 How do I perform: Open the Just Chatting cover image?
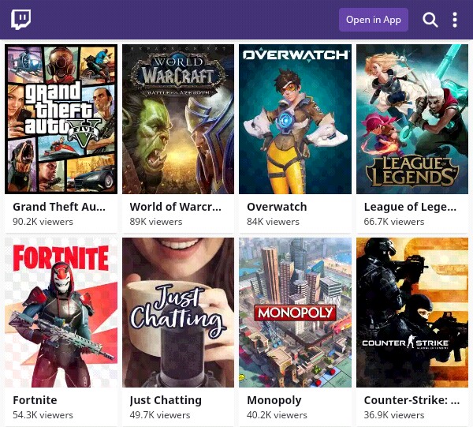click(178, 313)
